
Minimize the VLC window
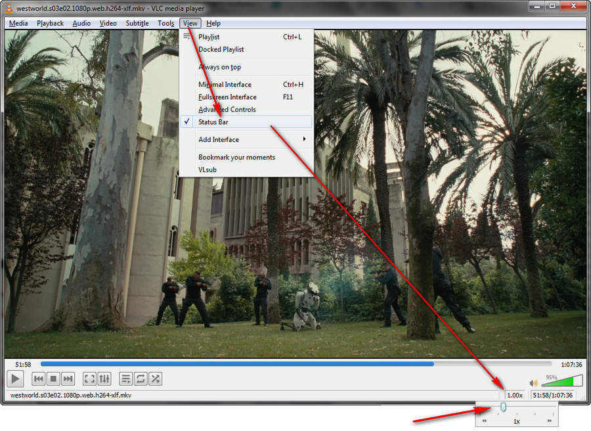(x=537, y=6)
